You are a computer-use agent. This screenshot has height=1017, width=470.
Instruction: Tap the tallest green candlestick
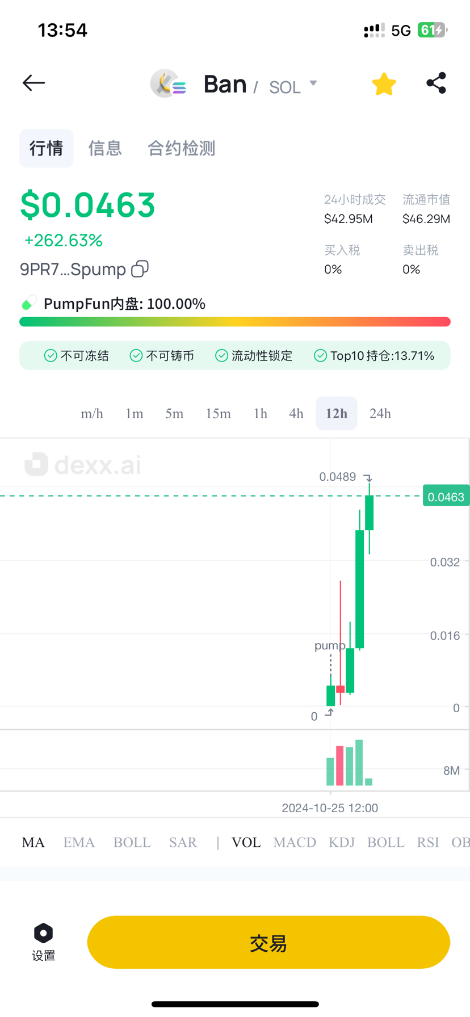360,589
